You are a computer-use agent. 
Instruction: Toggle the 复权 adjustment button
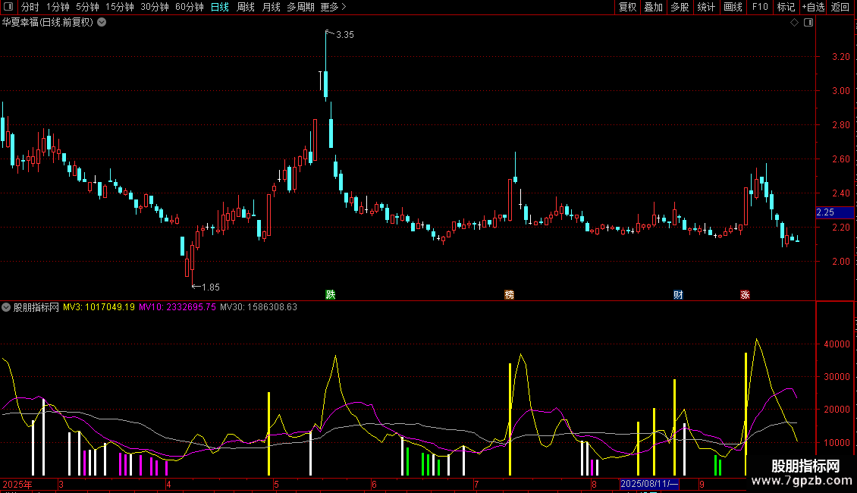[x=627, y=7]
